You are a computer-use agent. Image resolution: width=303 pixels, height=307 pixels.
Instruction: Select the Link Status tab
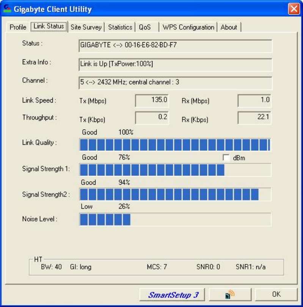(49, 26)
